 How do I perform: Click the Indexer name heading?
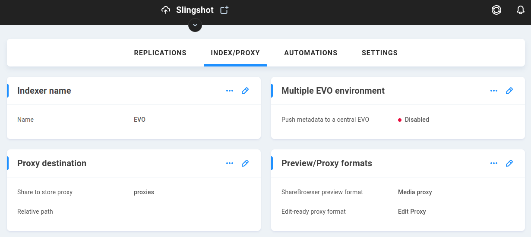click(44, 91)
